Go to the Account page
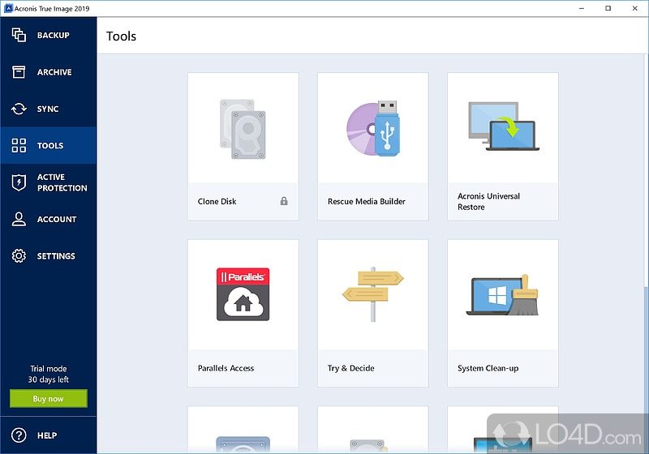649x454 pixels. tap(56, 220)
